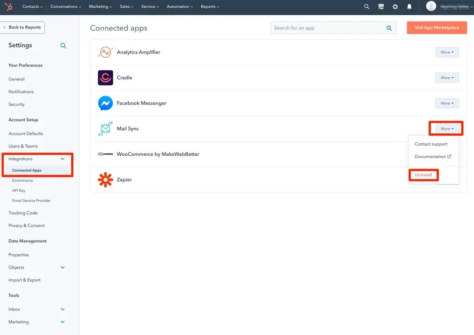The image size is (474, 335).
Task: Select Uninstall from the dropdown
Action: click(x=423, y=175)
